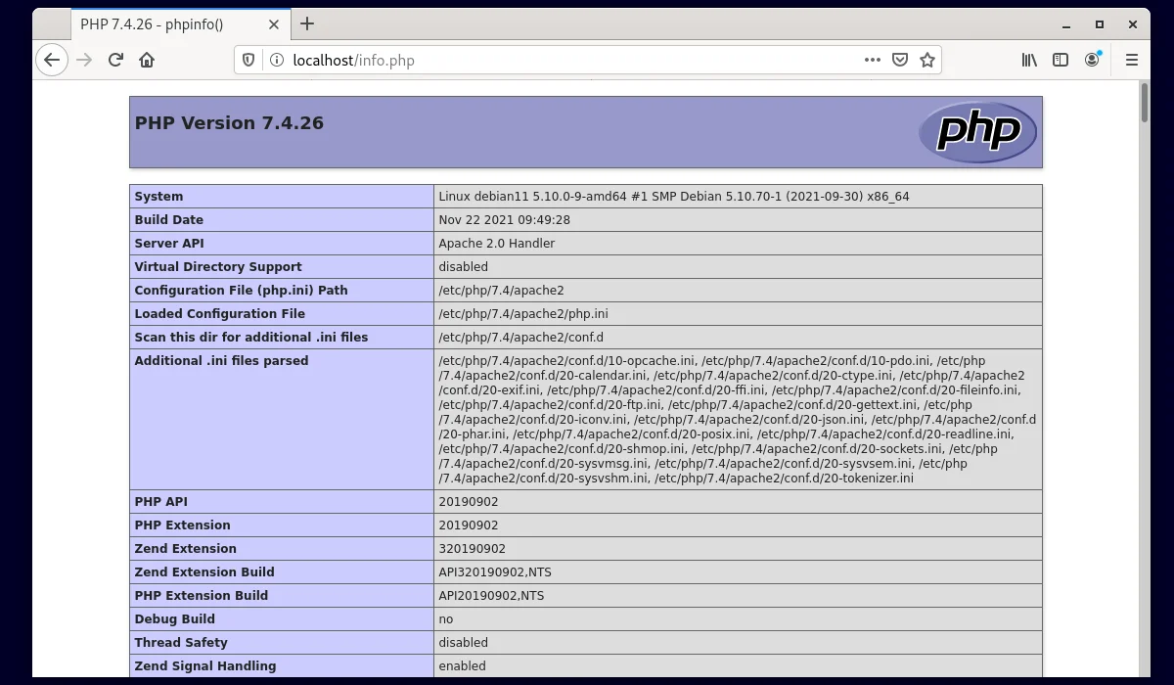View site information via the info icon
This screenshot has height=685, width=1174.
pyautogui.click(x=276, y=60)
